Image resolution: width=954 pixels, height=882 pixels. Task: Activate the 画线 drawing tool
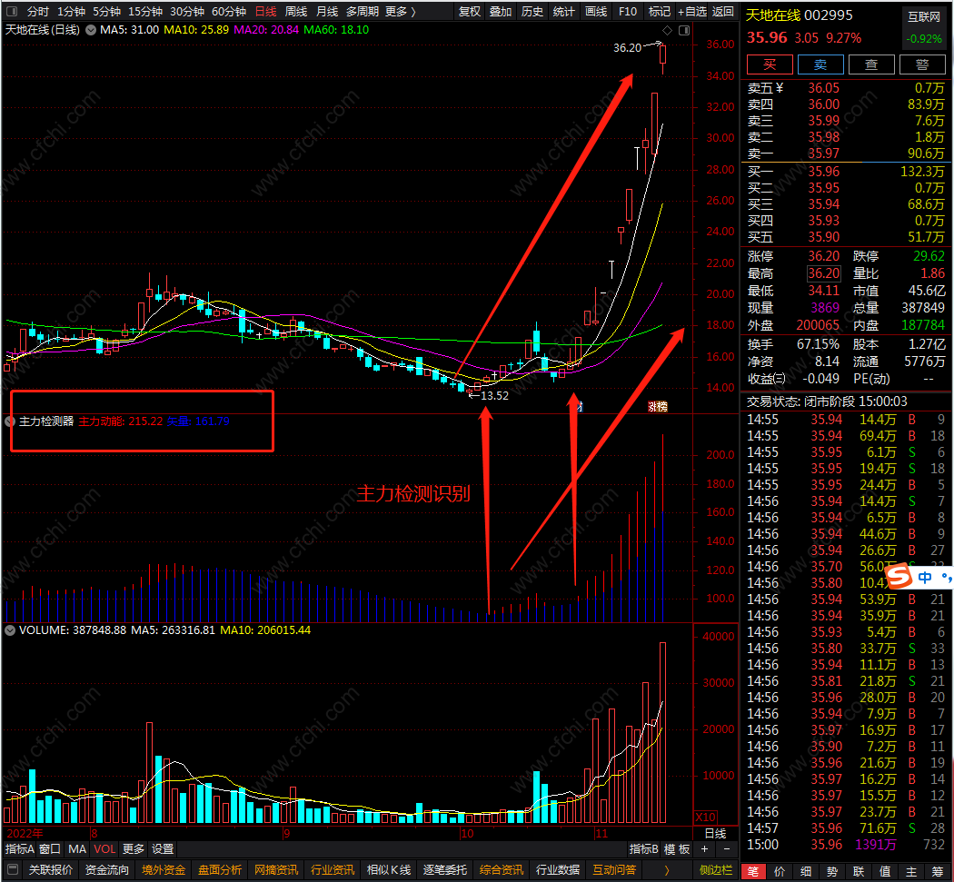pyautogui.click(x=596, y=11)
